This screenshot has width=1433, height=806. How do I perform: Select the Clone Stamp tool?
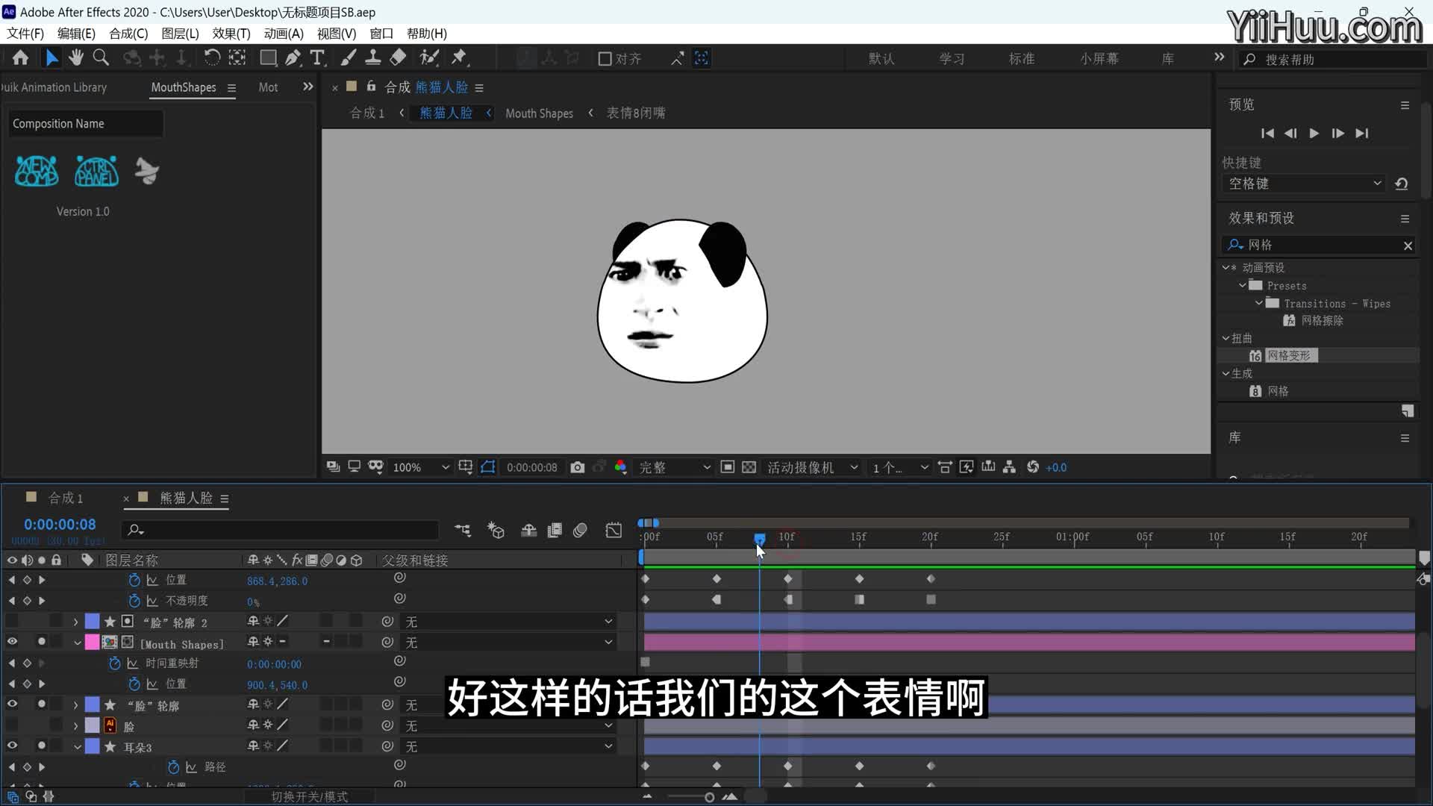(372, 57)
